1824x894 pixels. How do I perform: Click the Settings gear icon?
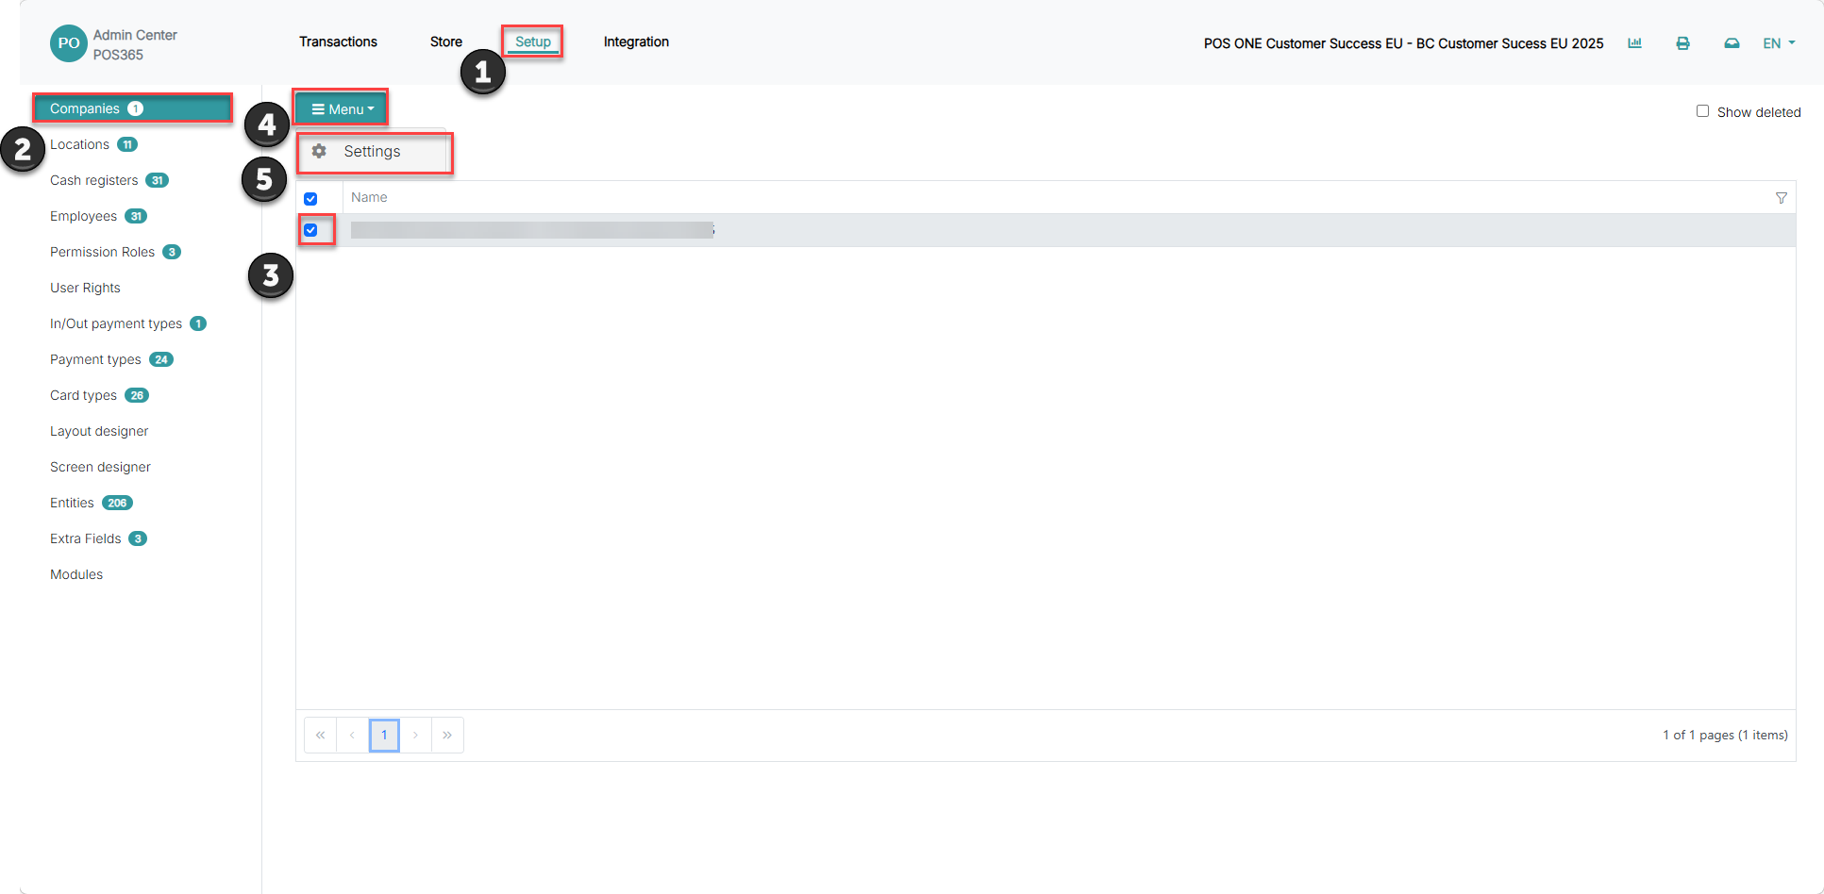click(x=319, y=151)
